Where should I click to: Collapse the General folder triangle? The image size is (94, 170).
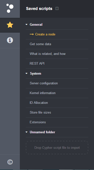tap(27, 24)
